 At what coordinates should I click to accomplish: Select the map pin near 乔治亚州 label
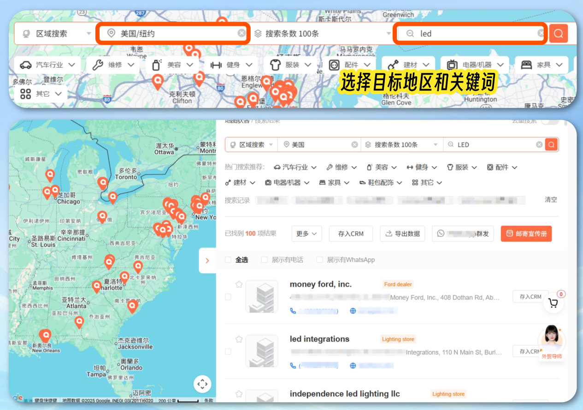(x=79, y=321)
